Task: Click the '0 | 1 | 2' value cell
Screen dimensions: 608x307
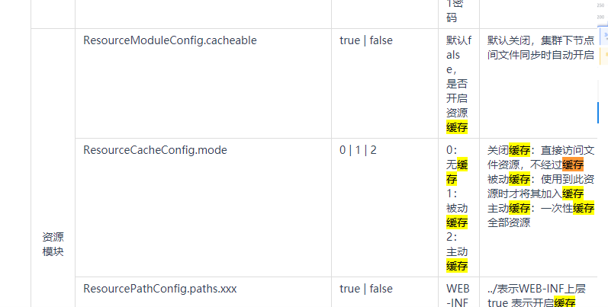Action: coord(358,150)
